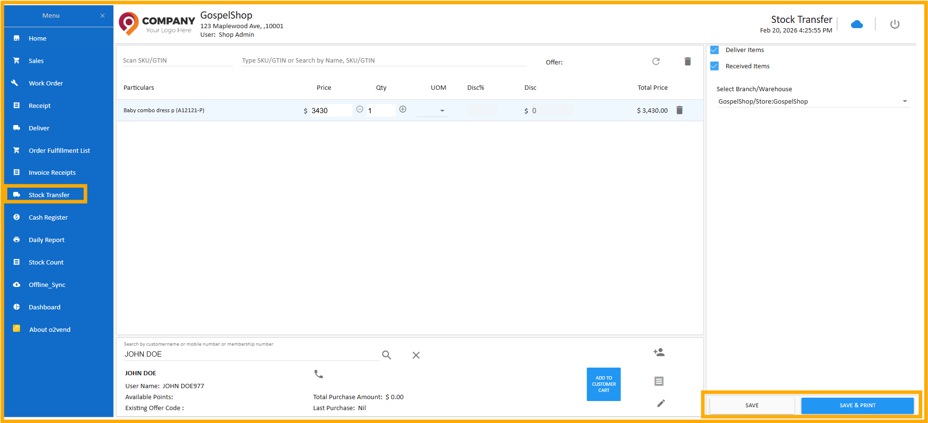Click Add To Customer Cart button
Image resolution: width=928 pixels, height=423 pixels.
[x=603, y=384]
